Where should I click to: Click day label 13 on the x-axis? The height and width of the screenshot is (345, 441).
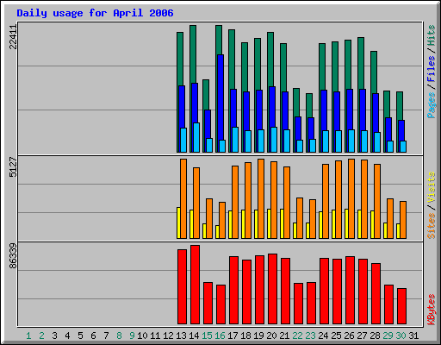(181, 336)
